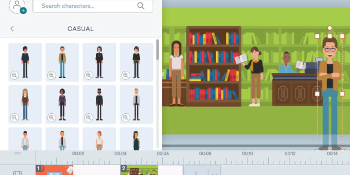This screenshot has height=175, width=350.
Task: Zoom preview the blonde braided-hair character
Action: 15,118
